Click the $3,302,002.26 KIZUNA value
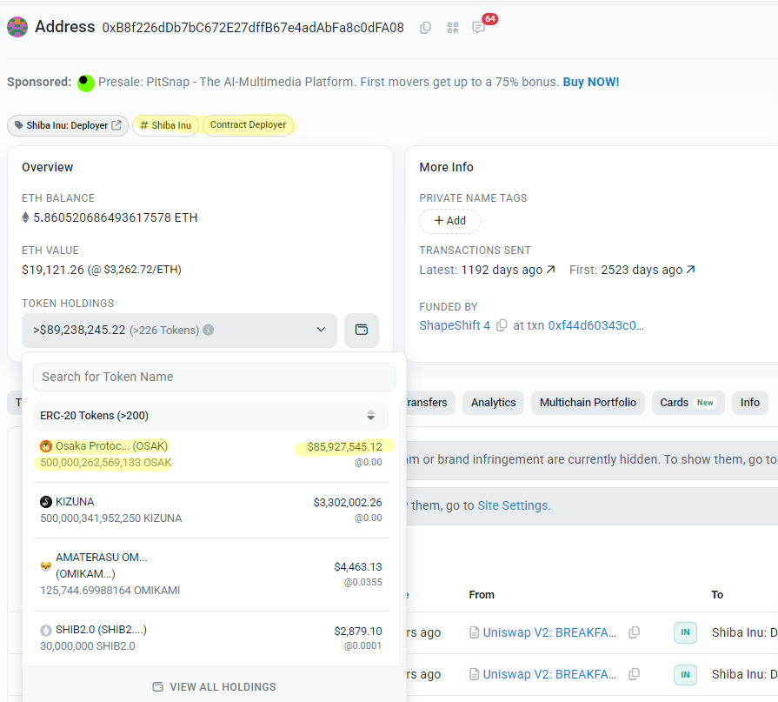Viewport: 778px width, 702px height. 348,503
